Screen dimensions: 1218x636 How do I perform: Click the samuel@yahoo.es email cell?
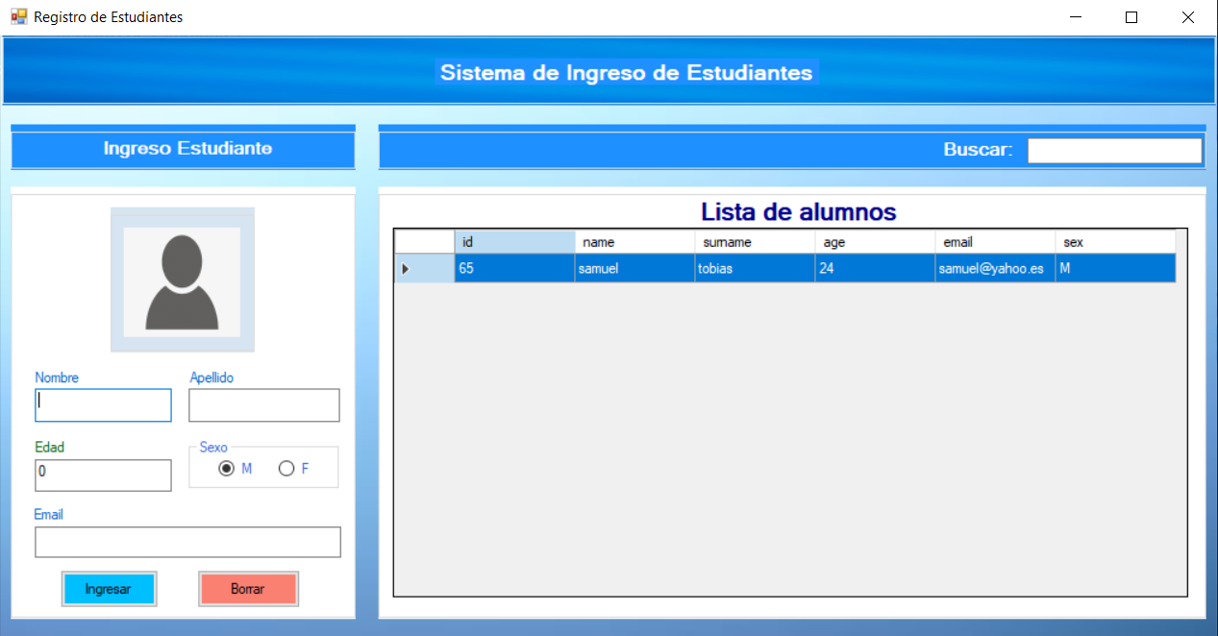(x=995, y=268)
